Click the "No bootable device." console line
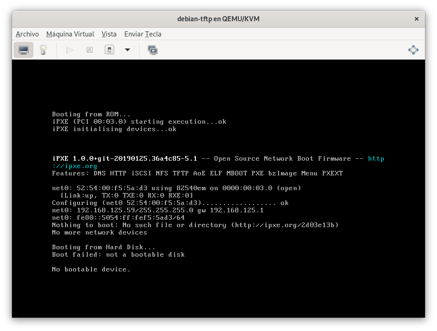 91,269
